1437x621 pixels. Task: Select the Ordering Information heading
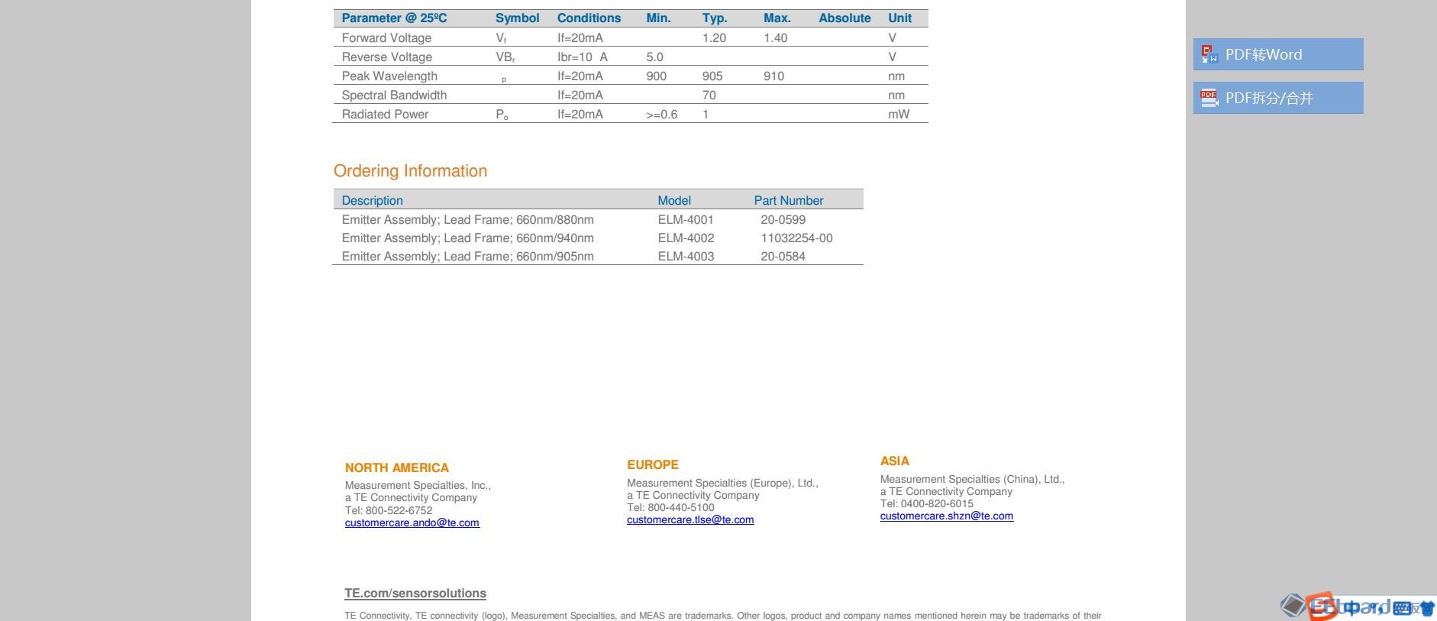410,171
